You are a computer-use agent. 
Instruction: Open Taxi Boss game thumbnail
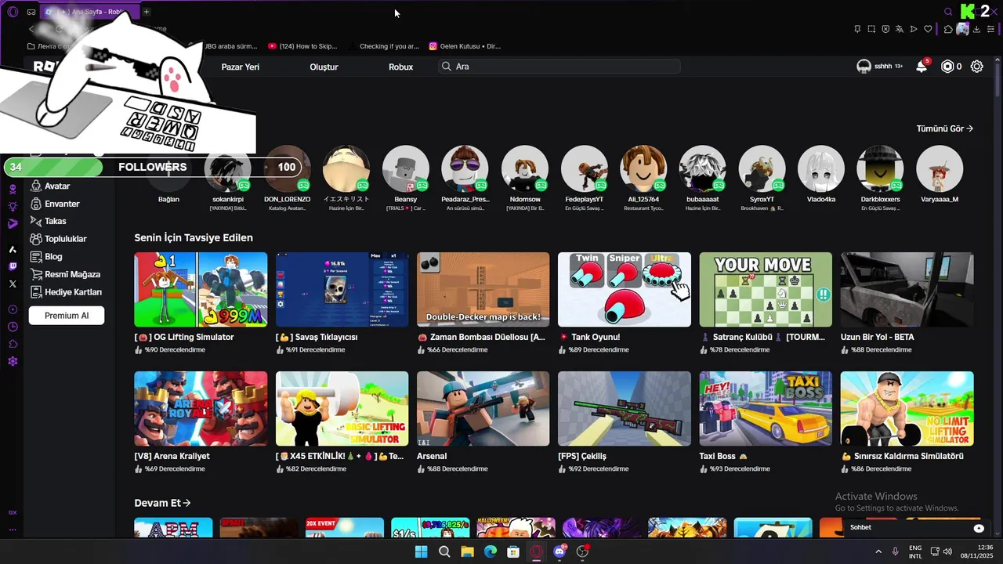[x=766, y=408]
